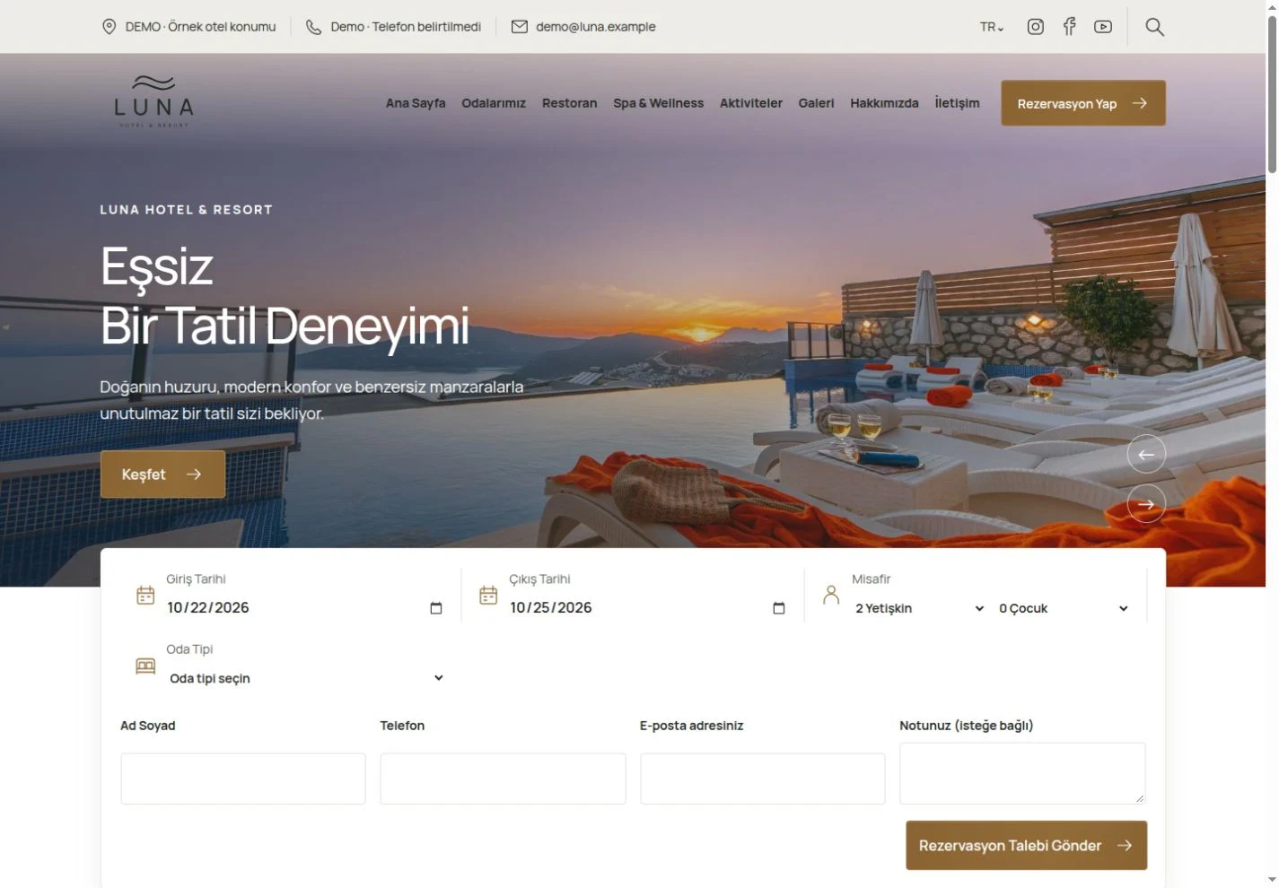Click the Keşfet button

click(162, 474)
